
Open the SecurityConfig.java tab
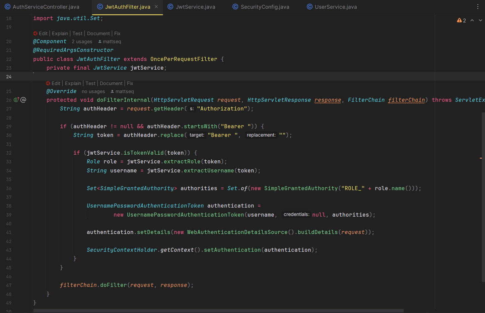(x=265, y=7)
